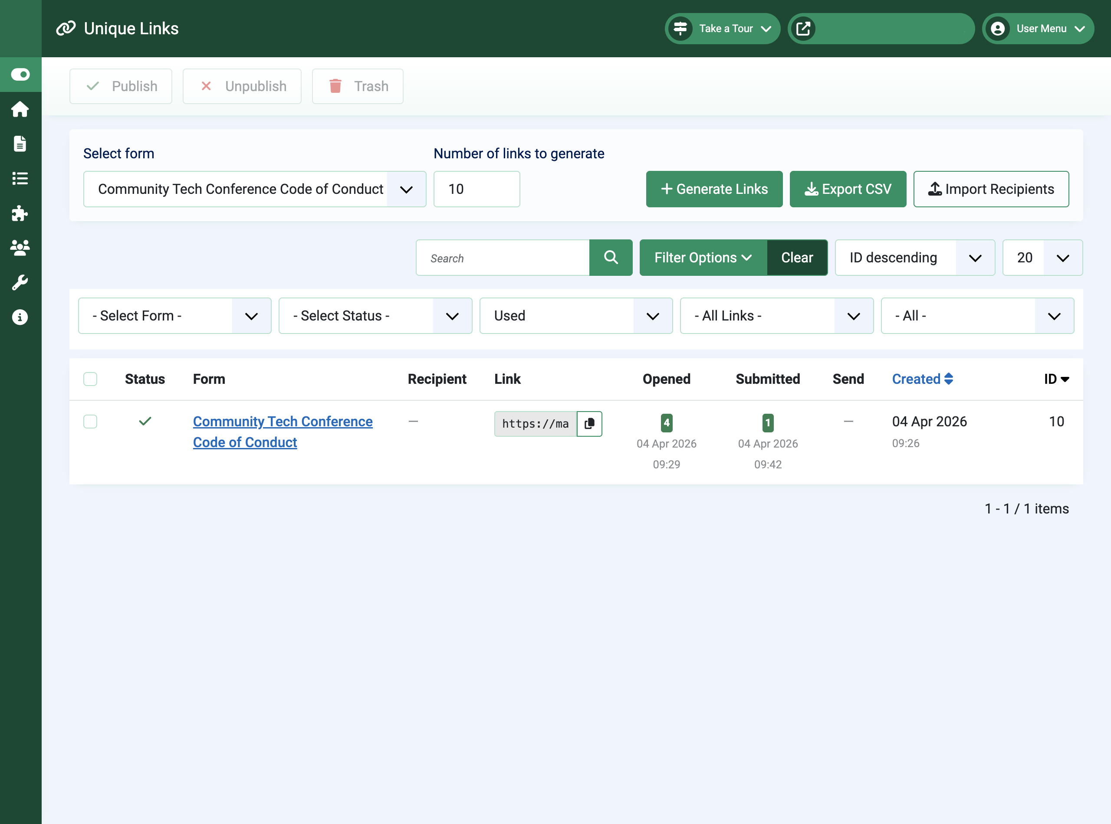The width and height of the screenshot is (1111, 824).
Task: Open the Select form dropdown
Action: (255, 189)
